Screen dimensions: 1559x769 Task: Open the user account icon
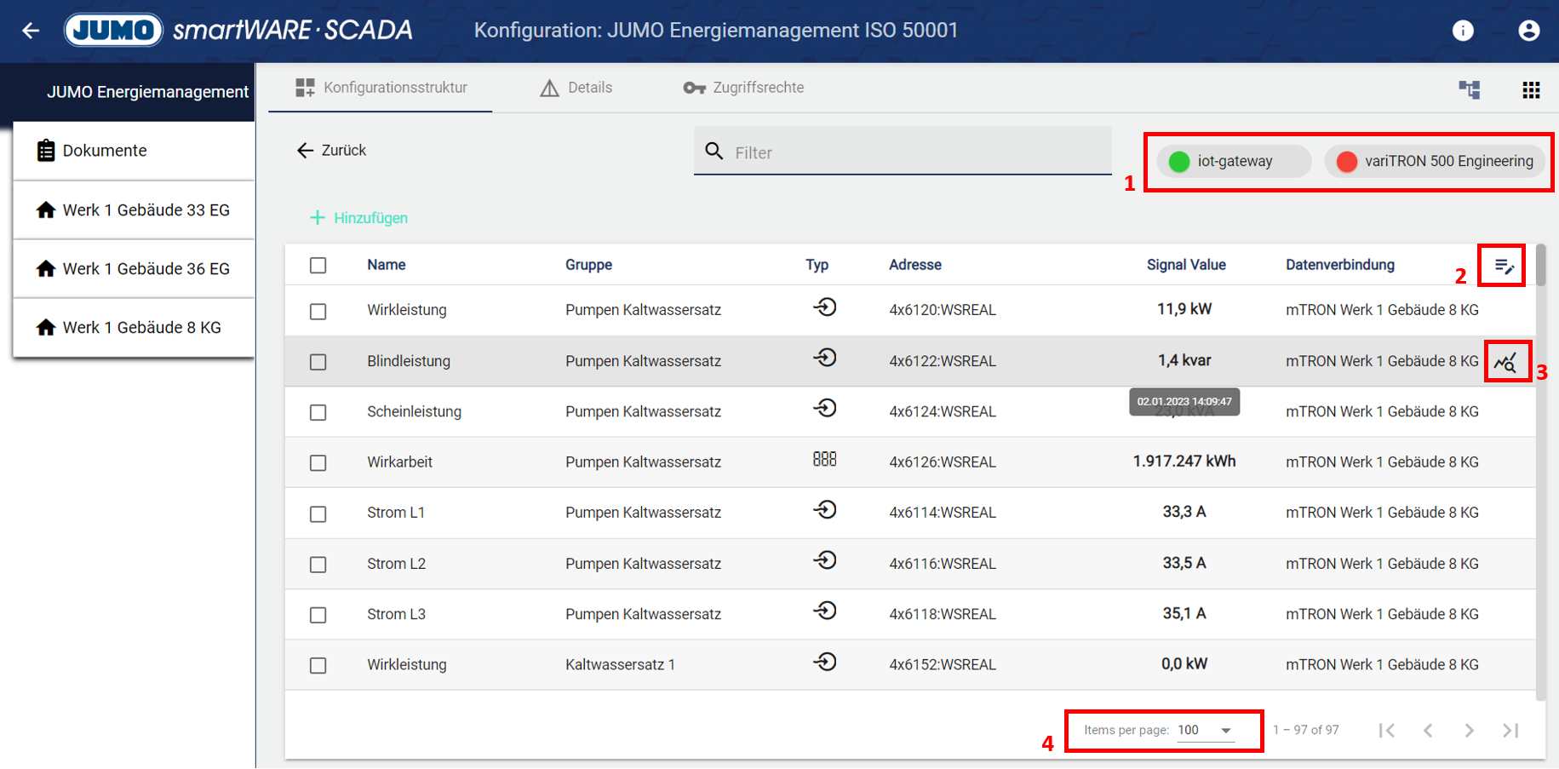[x=1528, y=31]
